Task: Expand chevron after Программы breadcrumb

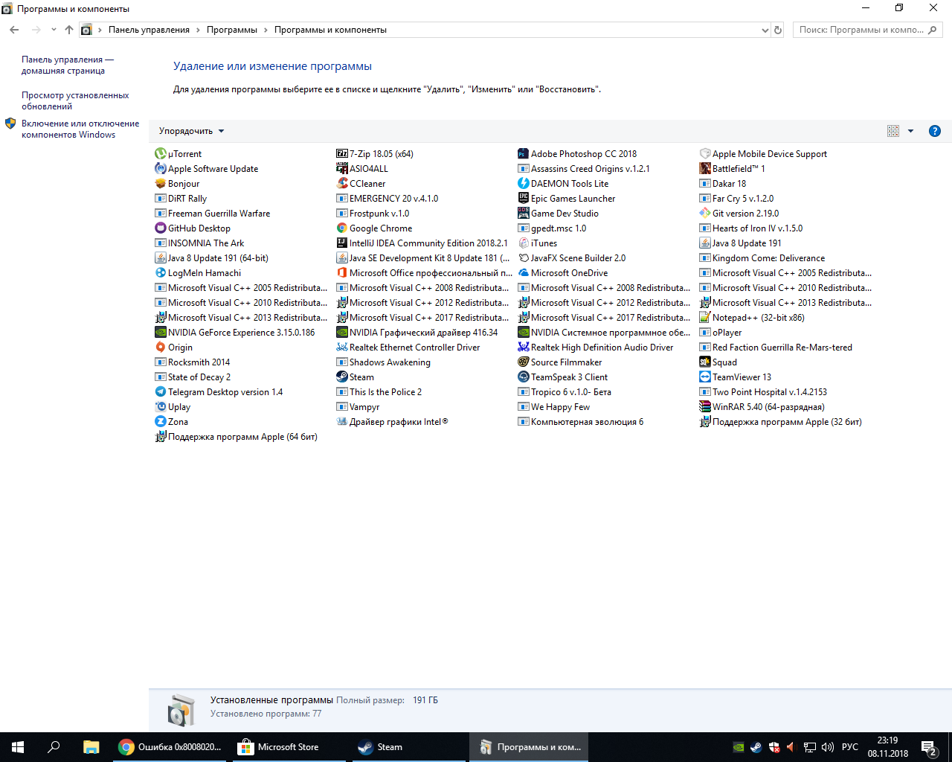Action: [266, 30]
